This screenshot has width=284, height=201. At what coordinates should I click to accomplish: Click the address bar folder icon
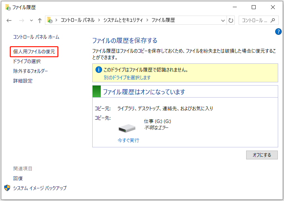(x=50, y=20)
